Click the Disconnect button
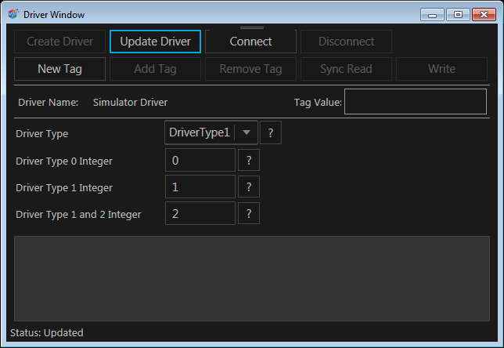The height and width of the screenshot is (348, 504). [346, 42]
